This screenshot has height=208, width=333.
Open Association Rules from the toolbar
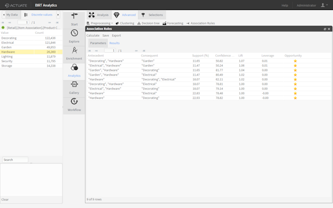(201, 23)
